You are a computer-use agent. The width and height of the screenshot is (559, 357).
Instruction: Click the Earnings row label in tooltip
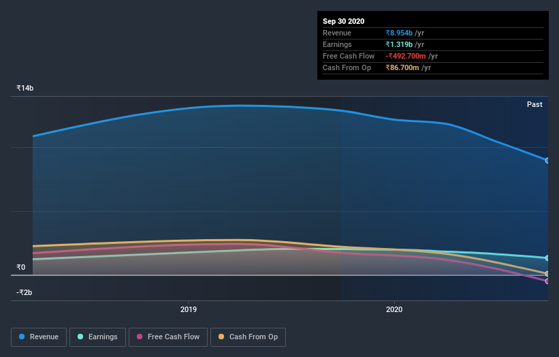[337, 44]
